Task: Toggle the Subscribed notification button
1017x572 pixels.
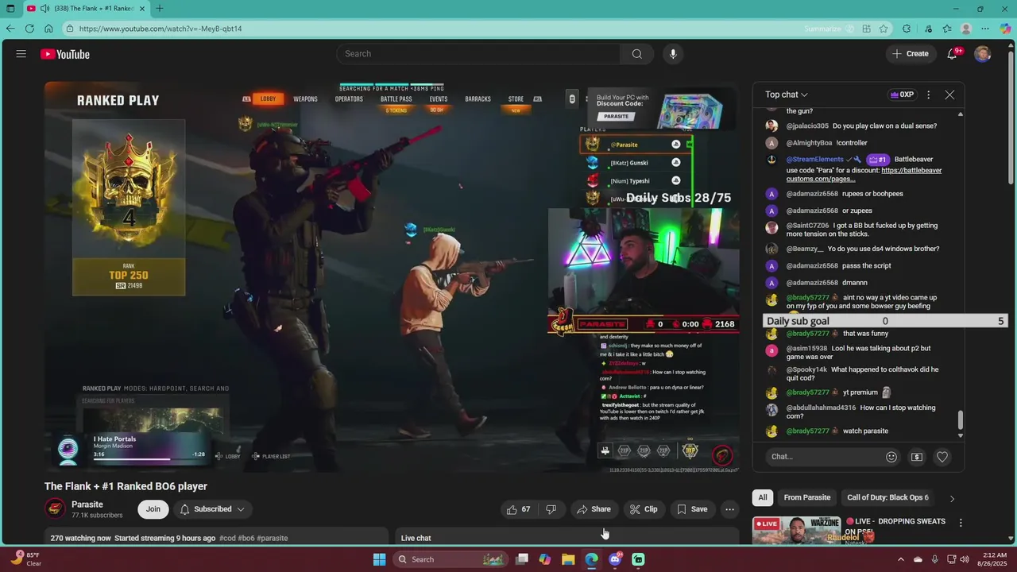Action: tap(212, 509)
